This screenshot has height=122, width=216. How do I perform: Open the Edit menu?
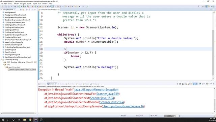click(x=5, y=4)
